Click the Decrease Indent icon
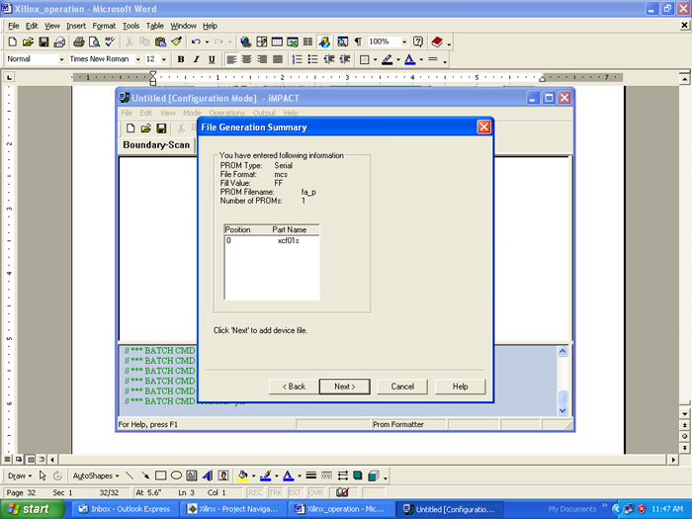 point(329,59)
